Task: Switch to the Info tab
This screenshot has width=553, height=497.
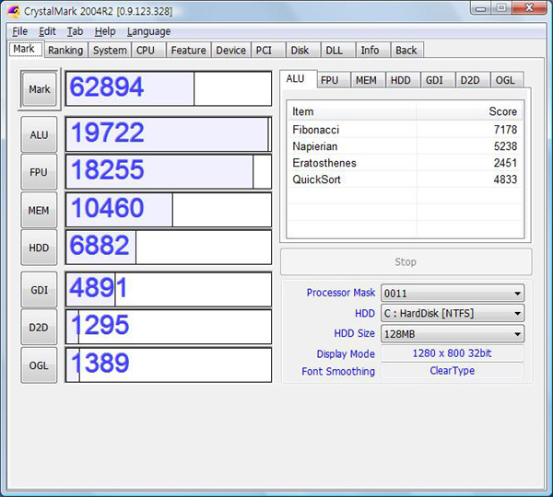Action: 373,51
